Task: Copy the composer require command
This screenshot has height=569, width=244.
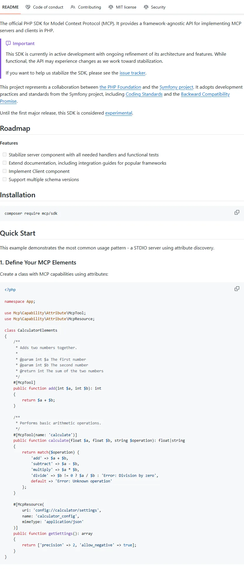Action: click(x=237, y=212)
